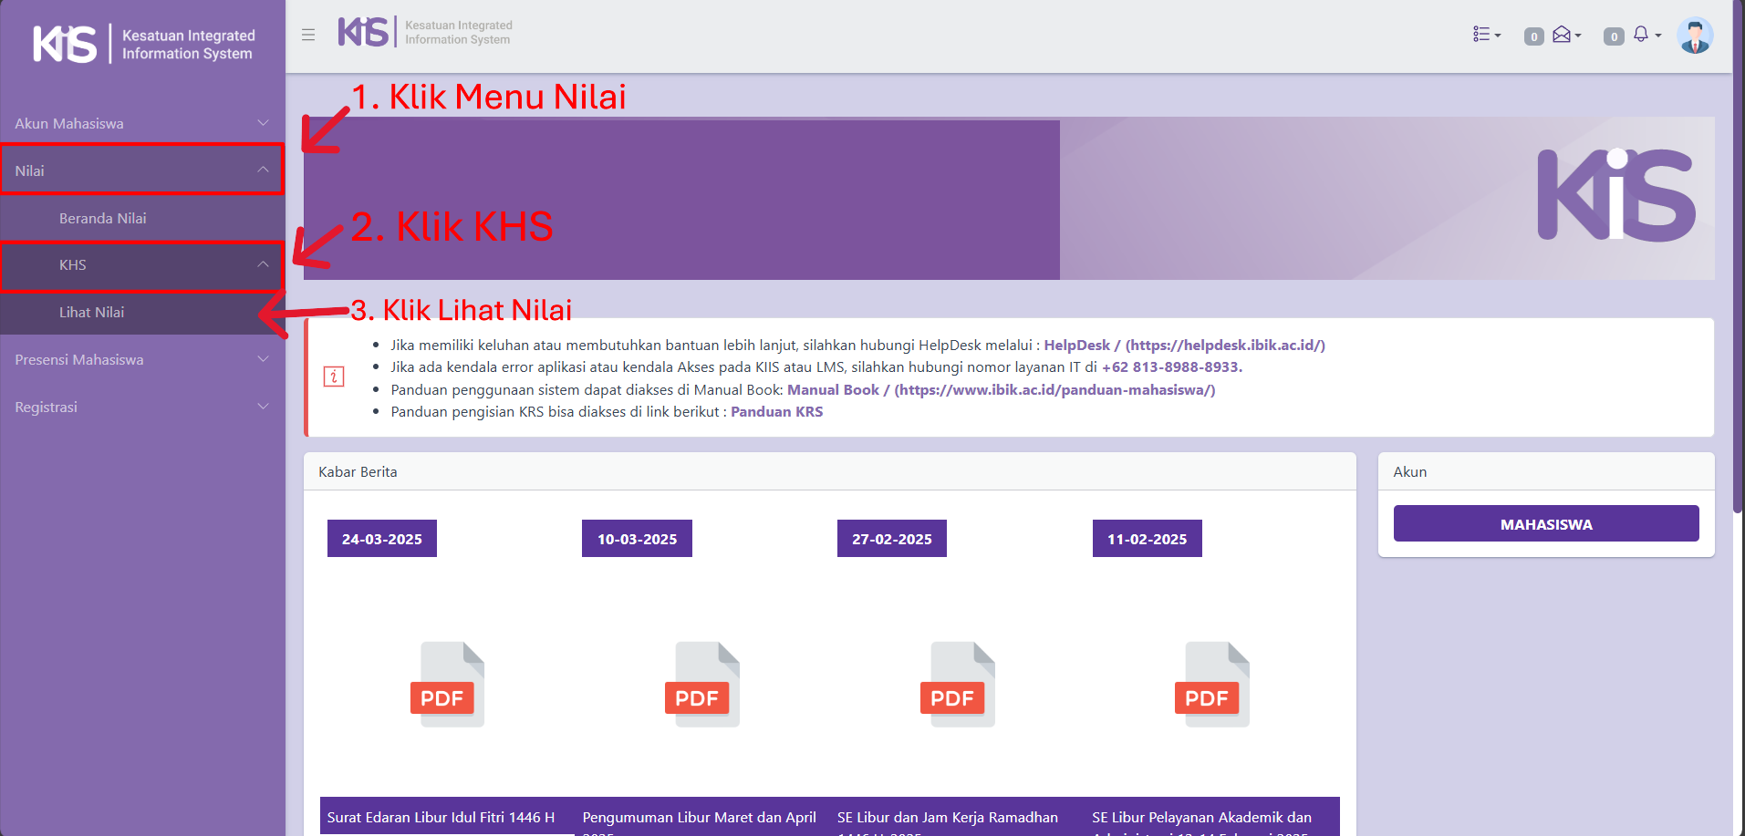This screenshot has height=836, width=1745.
Task: Select Beranda Nilai menu item
Action: [102, 218]
